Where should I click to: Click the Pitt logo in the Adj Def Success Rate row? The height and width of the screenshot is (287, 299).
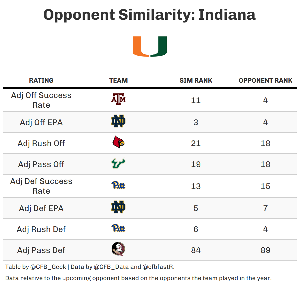(x=118, y=185)
